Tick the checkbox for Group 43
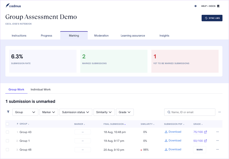The image size is (229, 159). click(x=8, y=132)
